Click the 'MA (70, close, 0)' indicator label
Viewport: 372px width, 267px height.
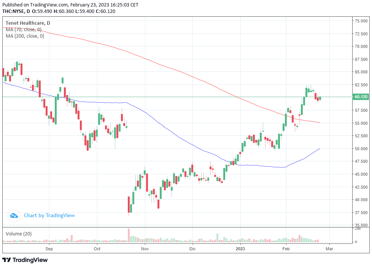coord(24,30)
